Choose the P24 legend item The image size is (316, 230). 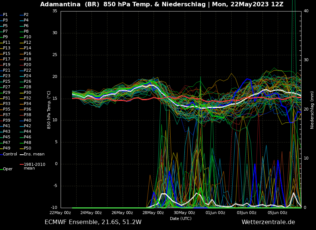click(25, 76)
